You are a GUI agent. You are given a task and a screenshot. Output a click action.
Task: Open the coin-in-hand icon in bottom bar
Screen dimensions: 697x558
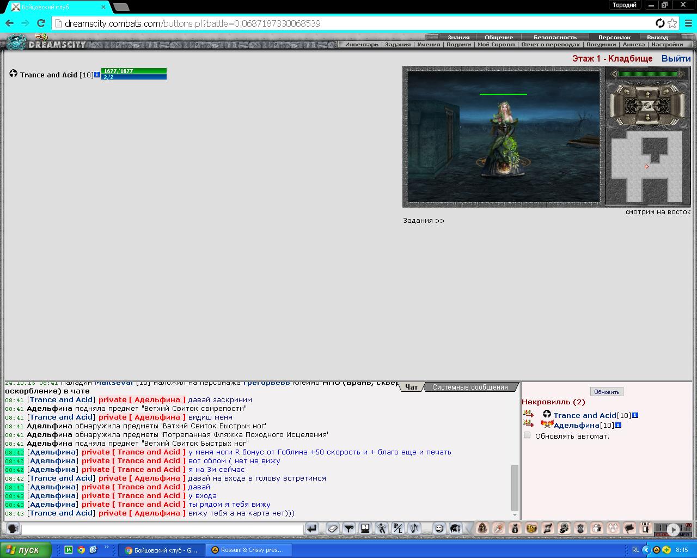point(564,528)
